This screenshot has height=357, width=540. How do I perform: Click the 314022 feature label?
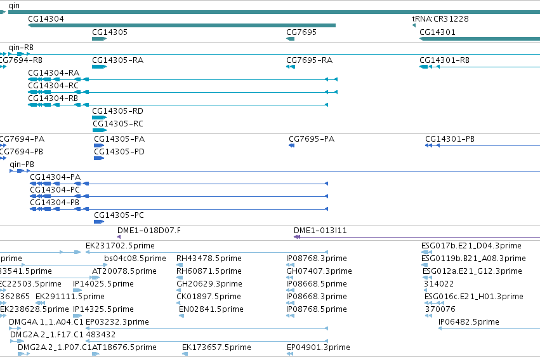pyautogui.click(x=438, y=284)
